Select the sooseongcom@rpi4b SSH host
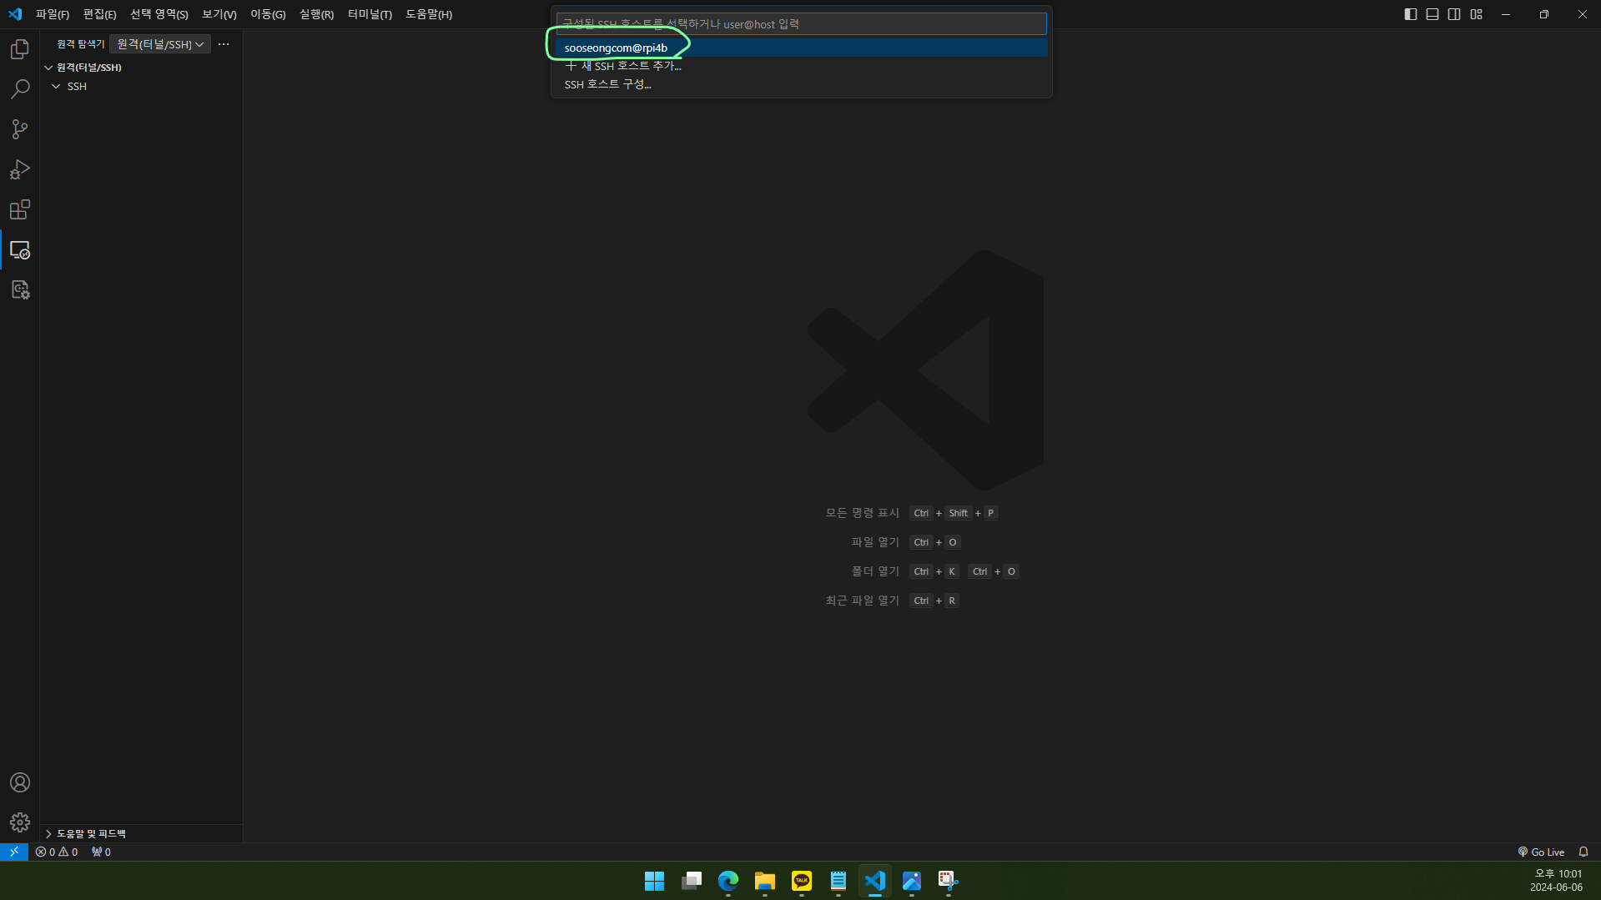This screenshot has width=1601, height=900. [801, 48]
